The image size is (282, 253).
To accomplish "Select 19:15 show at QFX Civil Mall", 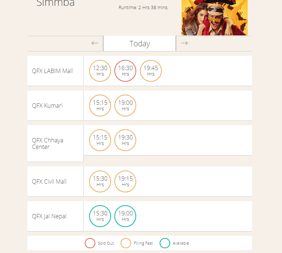I will [x=125, y=181].
